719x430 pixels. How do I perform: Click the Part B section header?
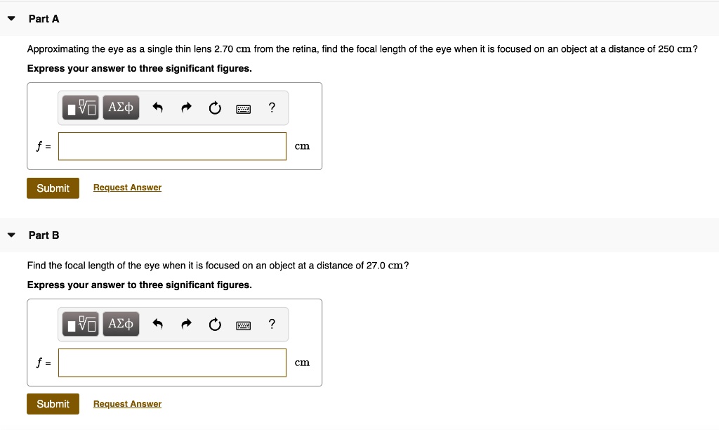click(44, 235)
